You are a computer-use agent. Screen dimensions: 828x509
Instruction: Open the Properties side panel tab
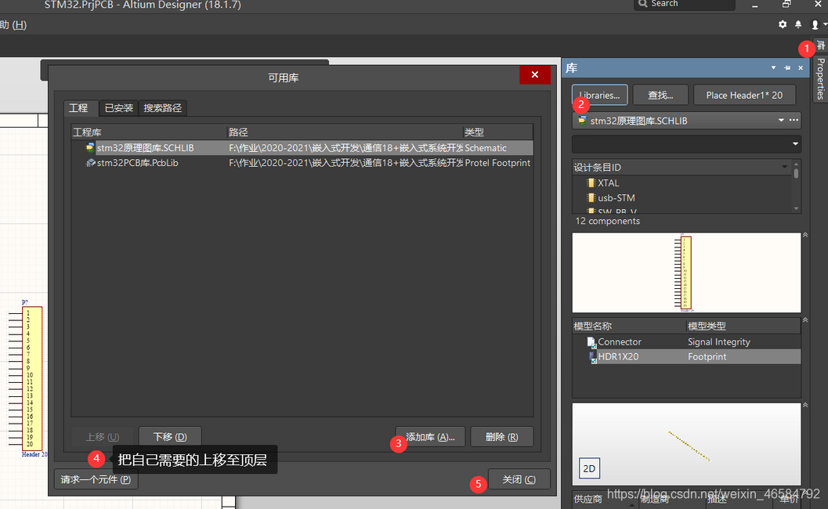click(821, 79)
